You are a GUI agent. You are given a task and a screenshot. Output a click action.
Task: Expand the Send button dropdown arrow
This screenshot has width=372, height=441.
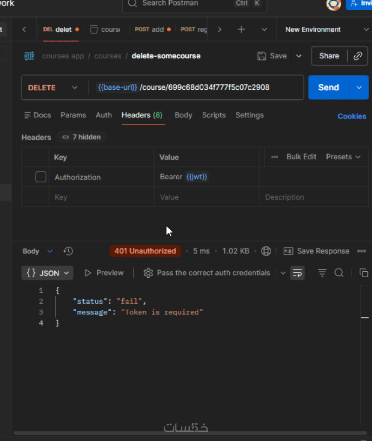coord(359,87)
